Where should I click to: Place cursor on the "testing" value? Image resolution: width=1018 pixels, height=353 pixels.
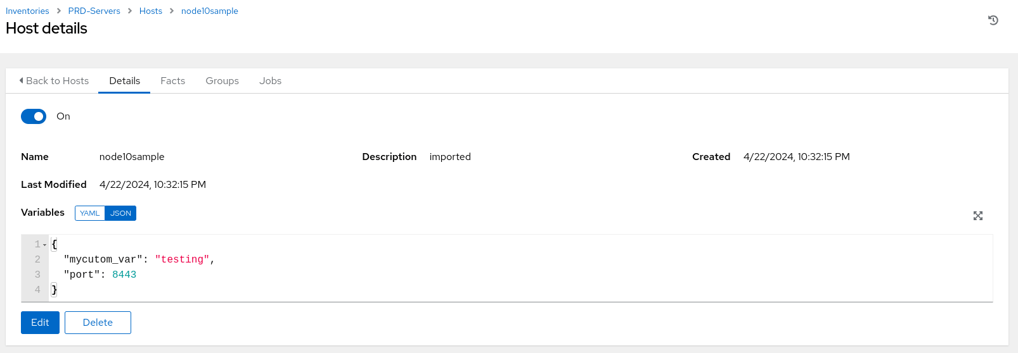coord(183,259)
